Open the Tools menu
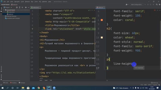This screenshot has width=161, height=90. pos(36,2)
